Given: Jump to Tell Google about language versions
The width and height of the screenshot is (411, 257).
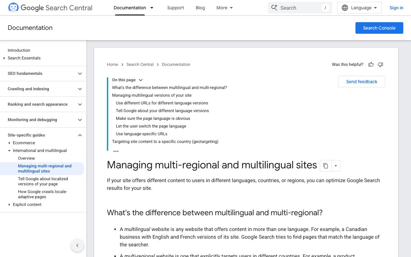Looking at the screenshot, I should pos(162,111).
